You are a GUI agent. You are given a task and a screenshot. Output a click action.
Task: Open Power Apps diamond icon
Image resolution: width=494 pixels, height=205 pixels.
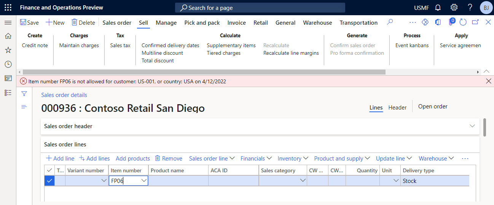(x=425, y=22)
